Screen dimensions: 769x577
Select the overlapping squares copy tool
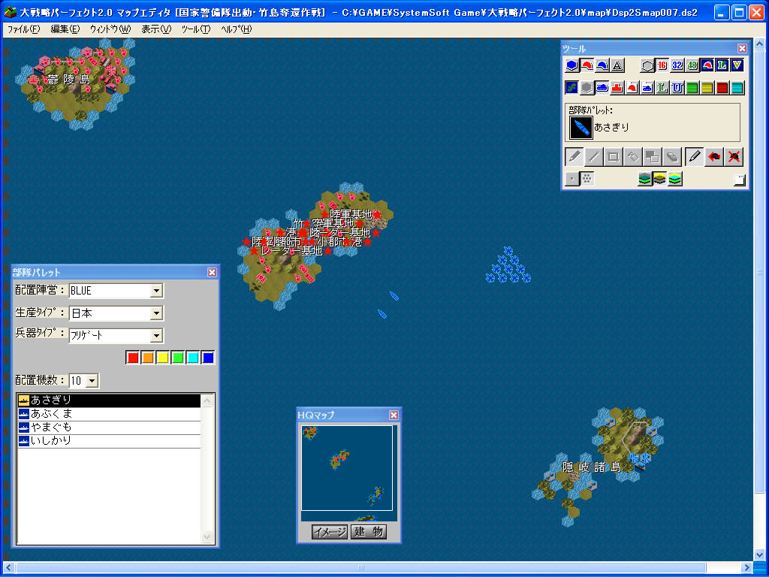click(x=653, y=157)
